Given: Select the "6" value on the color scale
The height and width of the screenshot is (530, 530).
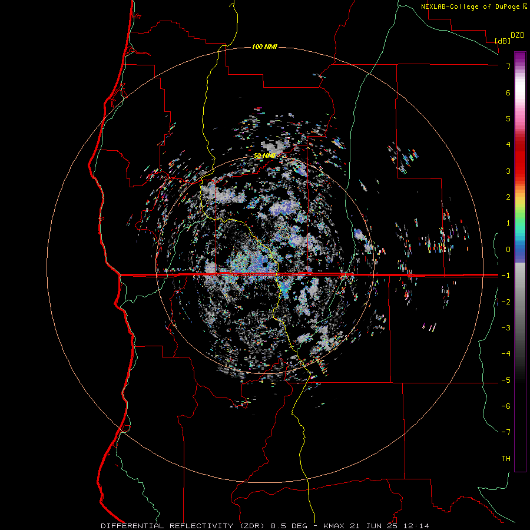Looking at the screenshot, I should (508, 92).
